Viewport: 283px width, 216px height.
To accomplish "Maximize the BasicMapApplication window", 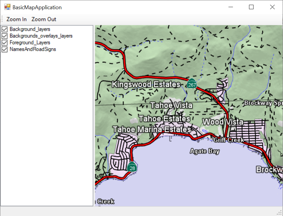I will (251, 7).
